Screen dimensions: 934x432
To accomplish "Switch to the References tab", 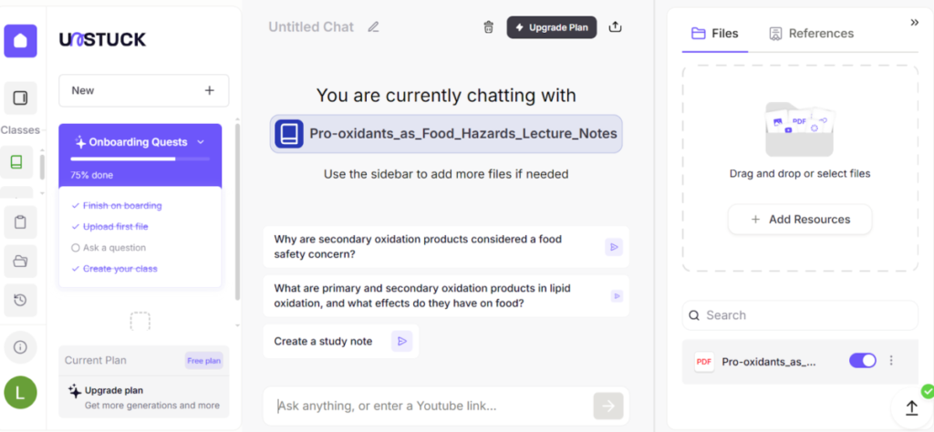I will 811,34.
